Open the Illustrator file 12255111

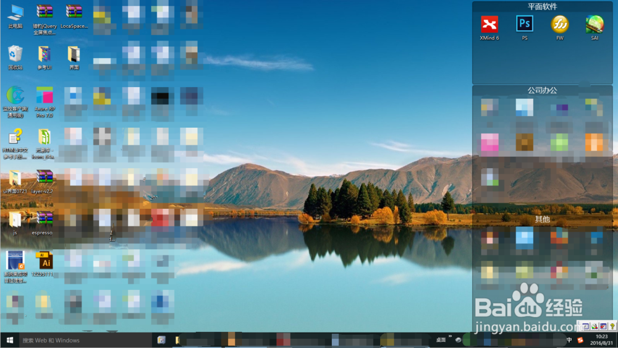pyautogui.click(x=43, y=264)
